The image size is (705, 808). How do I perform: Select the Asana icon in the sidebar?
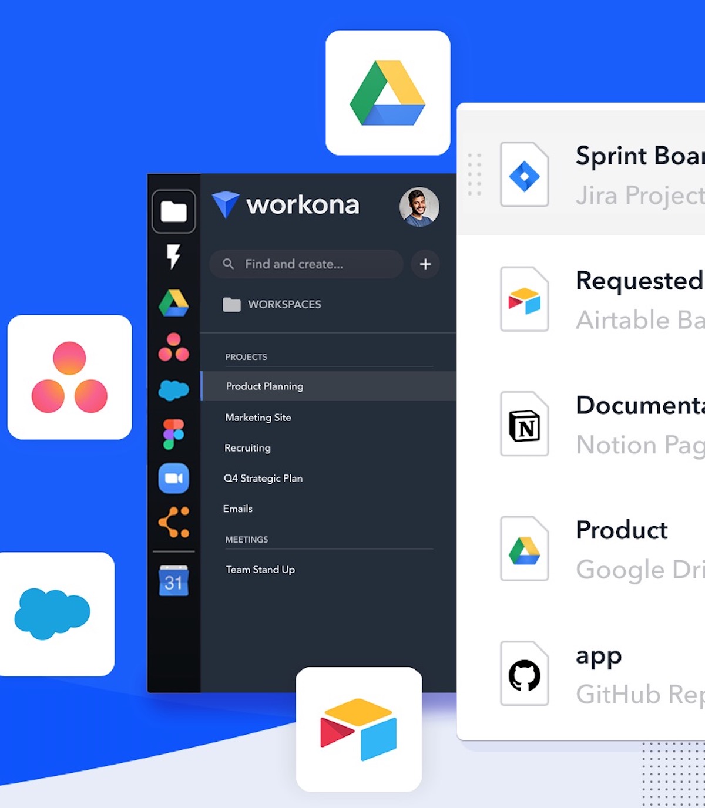coord(173,346)
